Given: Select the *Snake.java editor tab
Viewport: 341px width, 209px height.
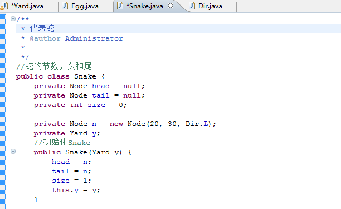Looking at the screenshot, I should [145, 6].
